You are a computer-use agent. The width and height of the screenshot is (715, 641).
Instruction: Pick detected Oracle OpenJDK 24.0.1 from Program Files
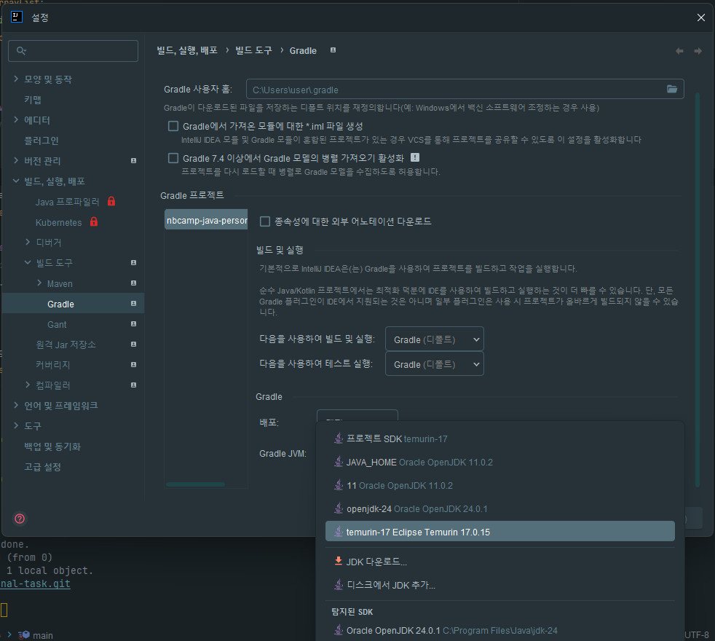[x=499, y=631]
